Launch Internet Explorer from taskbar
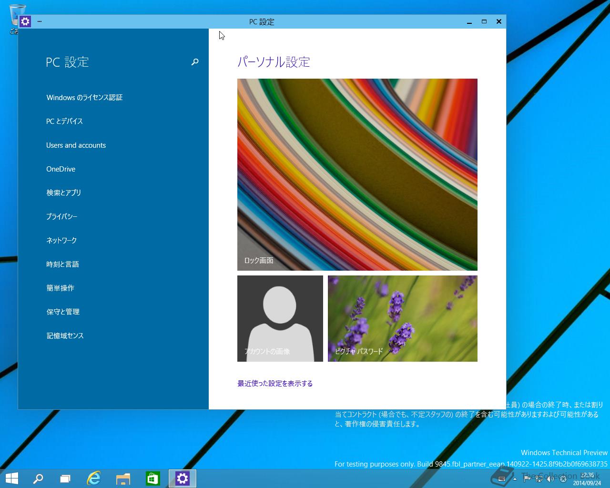The height and width of the screenshot is (488, 610). pos(94,478)
